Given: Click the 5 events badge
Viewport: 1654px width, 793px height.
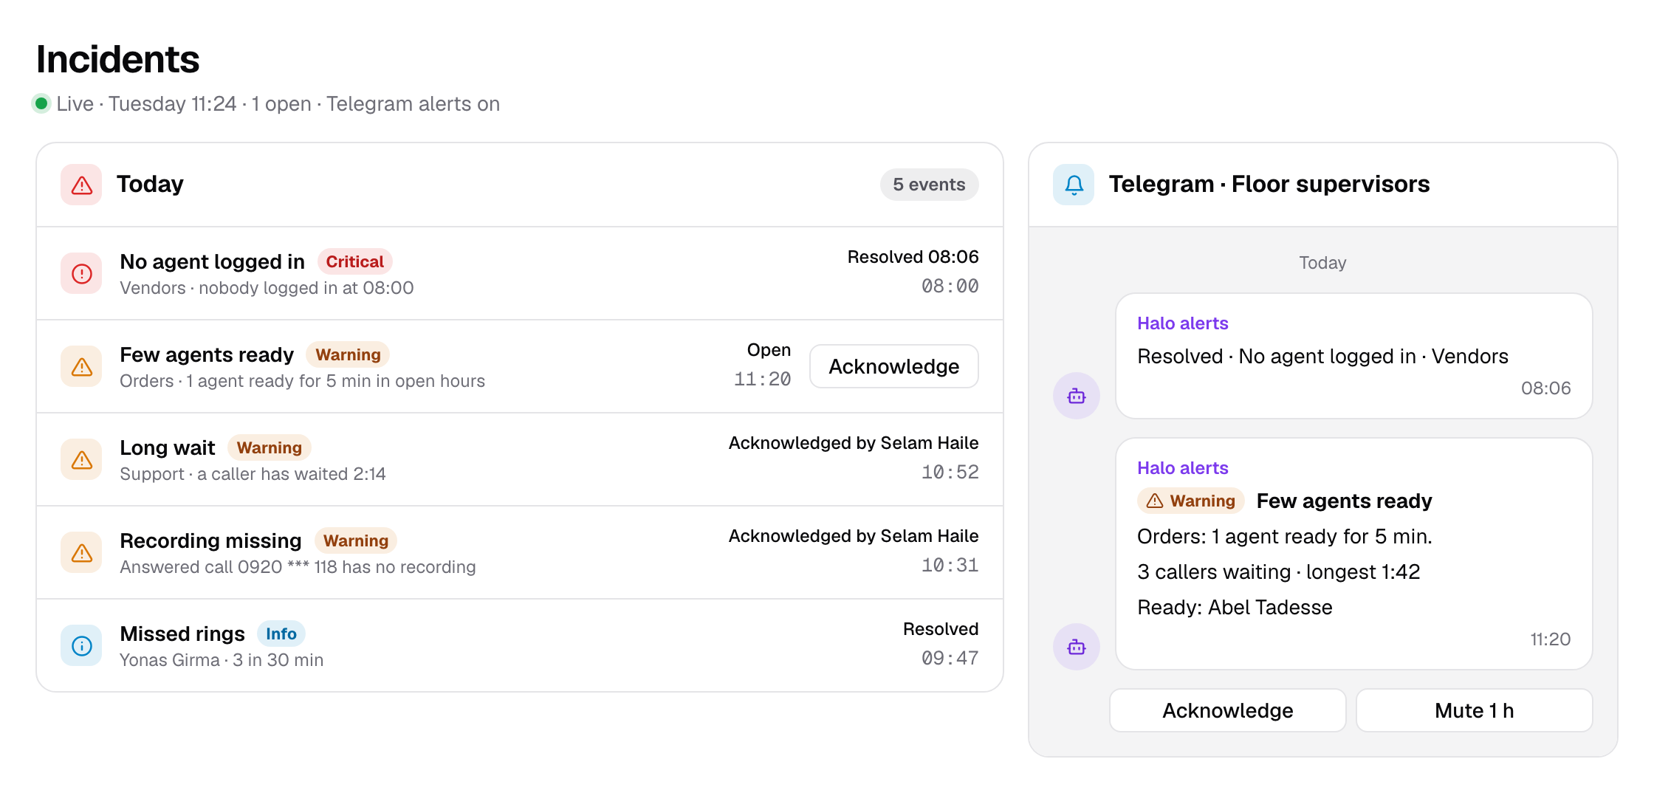Looking at the screenshot, I should click(x=929, y=185).
